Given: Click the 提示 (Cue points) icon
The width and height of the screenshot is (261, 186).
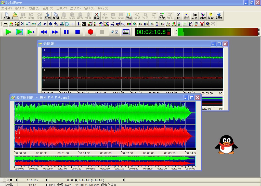Looking at the screenshot, I should (x=186, y=16).
